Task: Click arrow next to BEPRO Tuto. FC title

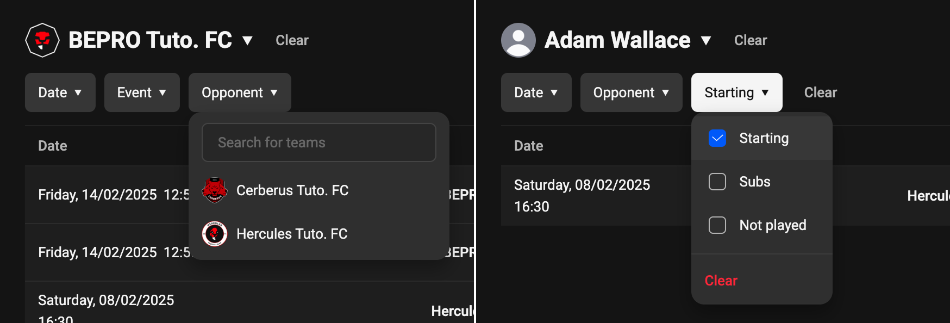Action: (x=247, y=41)
